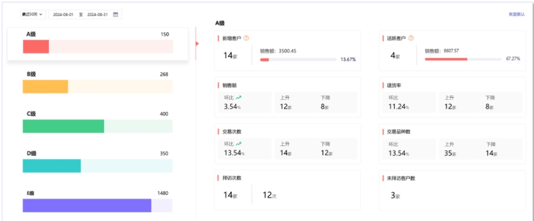Screen dimensions: 534x221
Task: Click the E级 count value 1480
Action: [163, 193]
